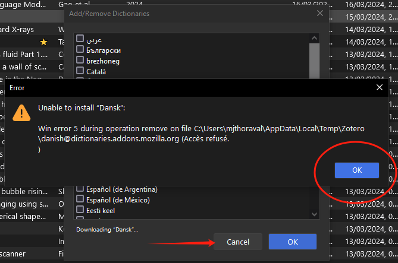The height and width of the screenshot is (263, 398).
Task: Close the Add/Remove Dictionaries dialog
Action: click(x=320, y=13)
